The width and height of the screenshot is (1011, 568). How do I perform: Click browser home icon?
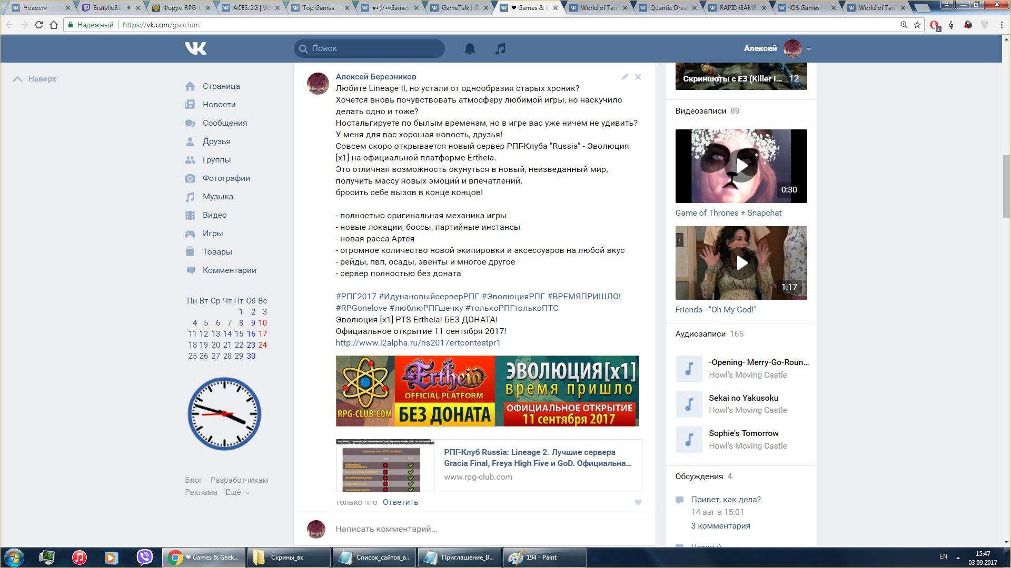(x=54, y=25)
